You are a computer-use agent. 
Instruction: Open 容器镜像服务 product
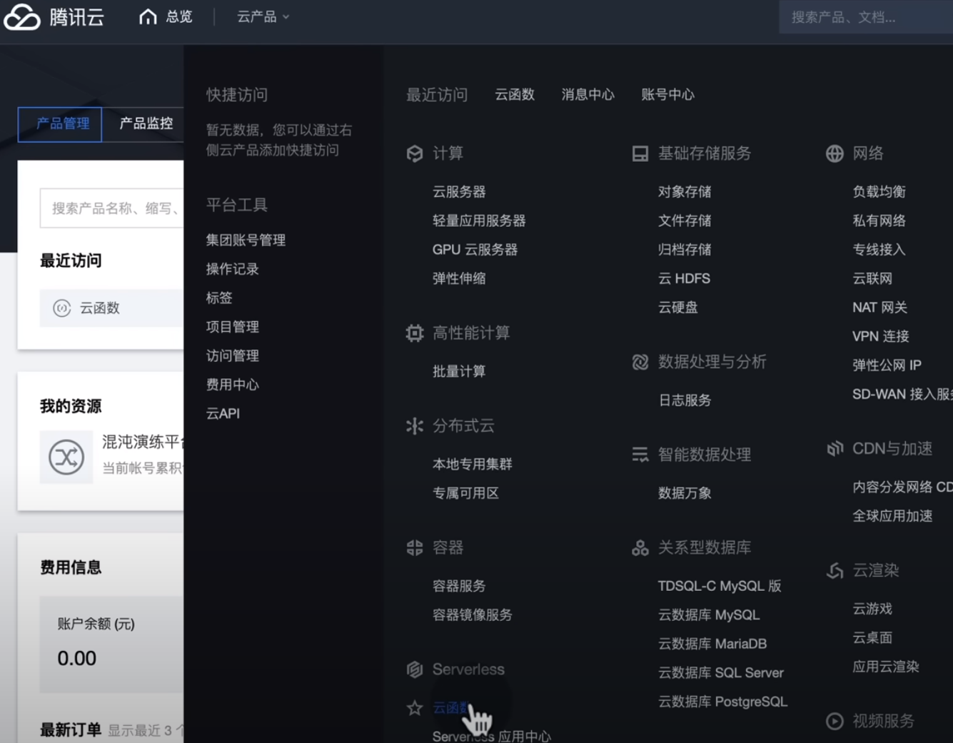[473, 615]
